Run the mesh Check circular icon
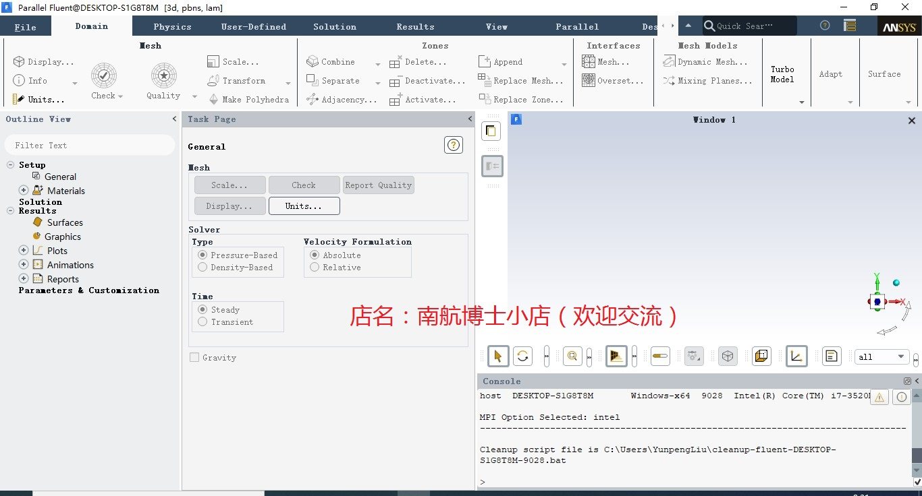Image resolution: width=922 pixels, height=496 pixels. pos(104,75)
